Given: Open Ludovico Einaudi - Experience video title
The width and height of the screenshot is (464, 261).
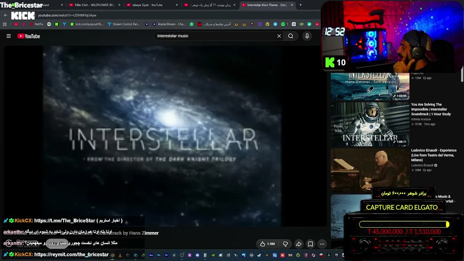Looking at the screenshot, I should (434, 155).
